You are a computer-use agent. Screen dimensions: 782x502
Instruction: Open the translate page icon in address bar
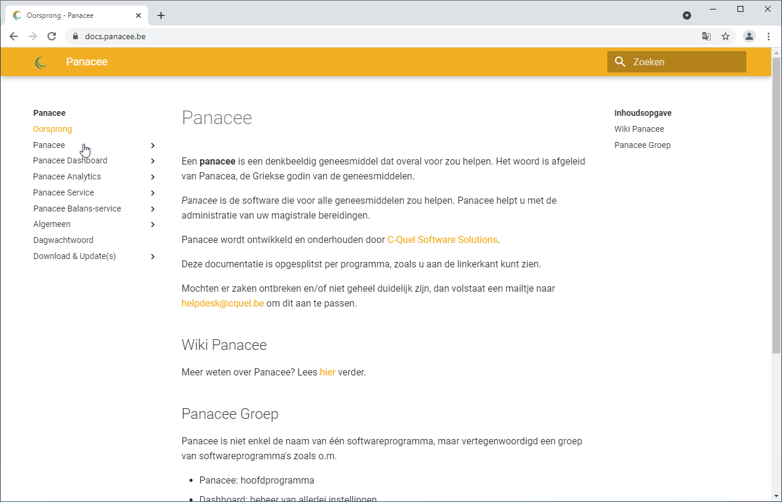point(707,36)
